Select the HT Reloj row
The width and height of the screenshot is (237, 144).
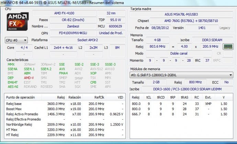click(65, 135)
